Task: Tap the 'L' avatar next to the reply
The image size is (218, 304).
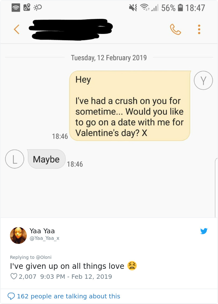Action: [x=15, y=159]
